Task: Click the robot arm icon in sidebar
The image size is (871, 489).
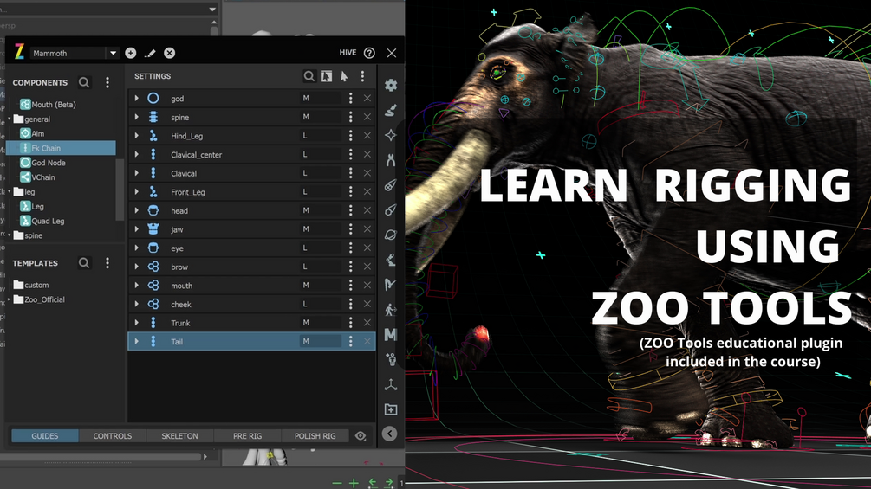Action: pos(391,260)
